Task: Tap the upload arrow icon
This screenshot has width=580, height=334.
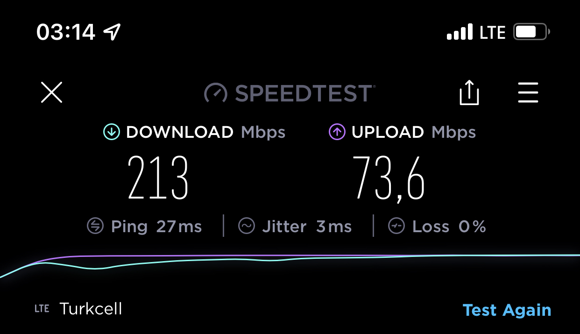Action: pos(337,132)
